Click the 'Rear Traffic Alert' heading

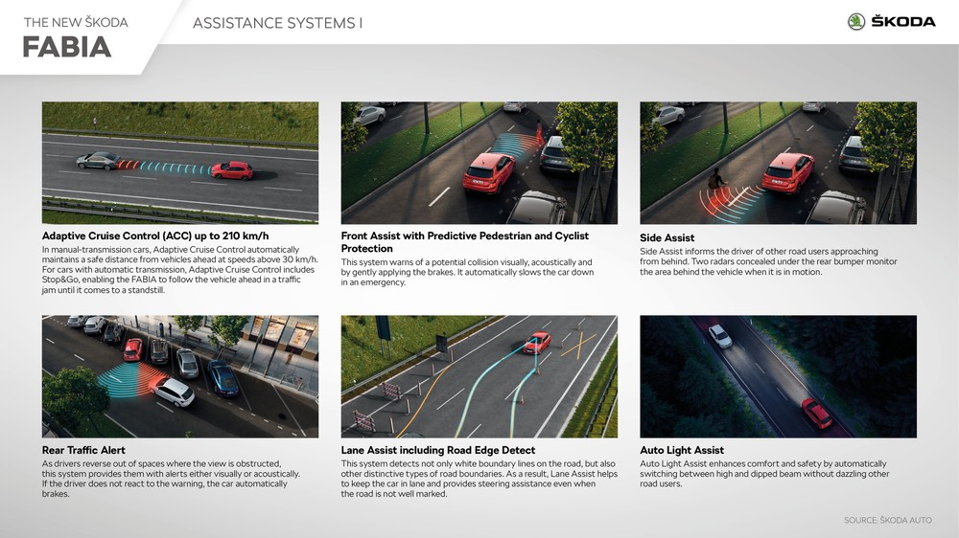(83, 450)
